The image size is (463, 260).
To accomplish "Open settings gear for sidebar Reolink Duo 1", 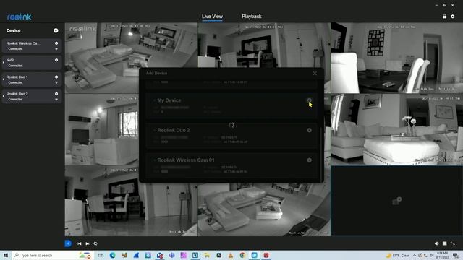I will pyautogui.click(x=56, y=77).
